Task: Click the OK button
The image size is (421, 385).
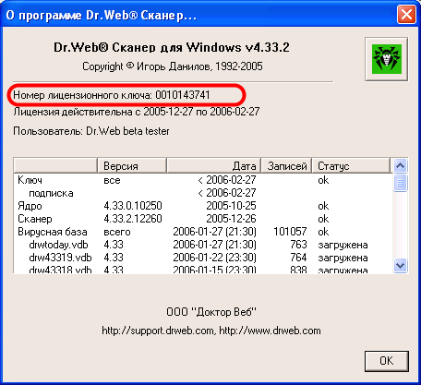Action: coord(387,361)
